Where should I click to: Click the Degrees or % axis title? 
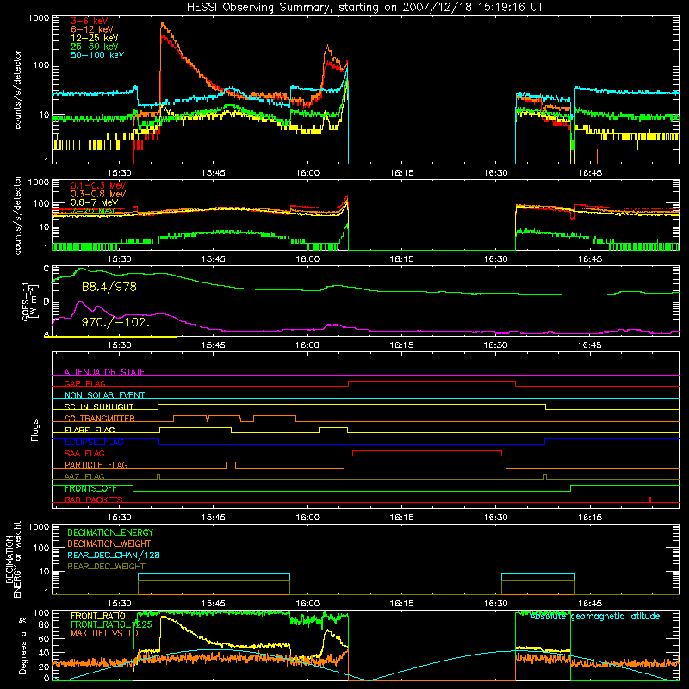pos(22,645)
